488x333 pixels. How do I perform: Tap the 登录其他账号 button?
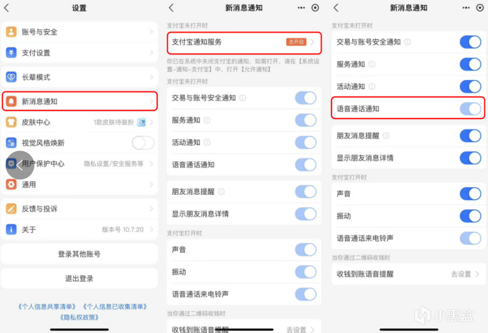click(x=79, y=254)
